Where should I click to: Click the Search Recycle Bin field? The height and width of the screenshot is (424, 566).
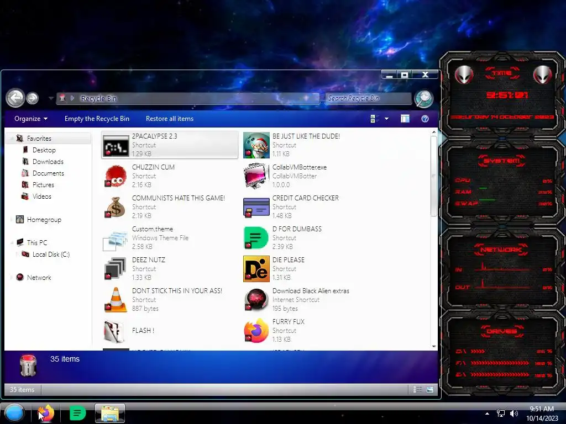point(368,98)
